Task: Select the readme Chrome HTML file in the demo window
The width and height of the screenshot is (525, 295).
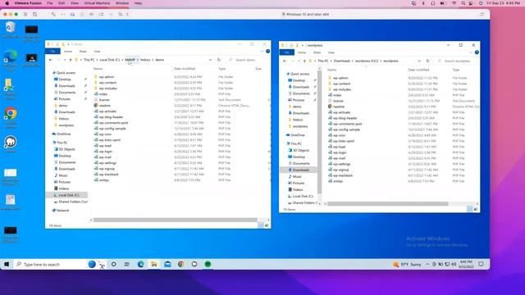Action: (104, 106)
